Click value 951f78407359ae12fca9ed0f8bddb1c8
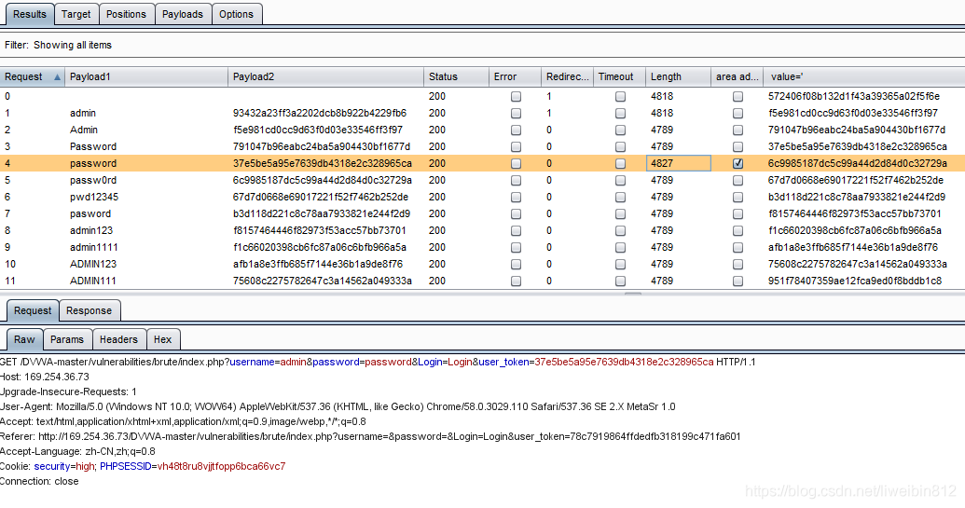The width and height of the screenshot is (965, 508). pos(855,281)
